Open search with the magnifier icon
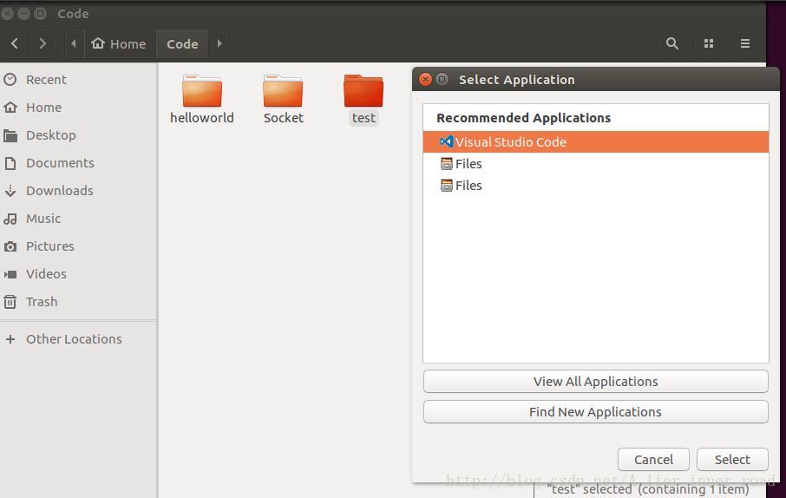The width and height of the screenshot is (786, 498). point(671,43)
